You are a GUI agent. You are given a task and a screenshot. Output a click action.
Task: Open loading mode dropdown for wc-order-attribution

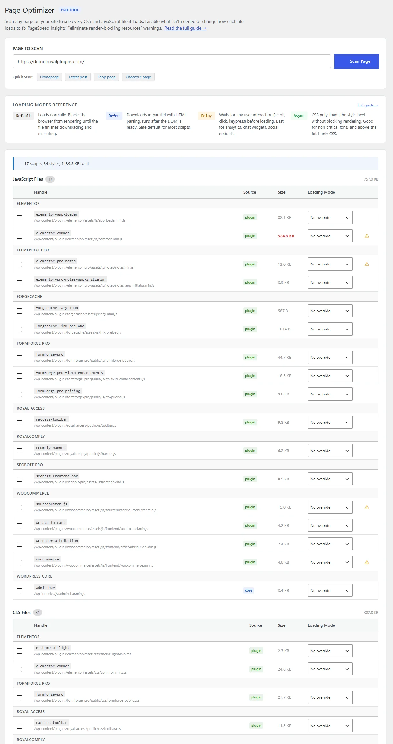coord(330,544)
